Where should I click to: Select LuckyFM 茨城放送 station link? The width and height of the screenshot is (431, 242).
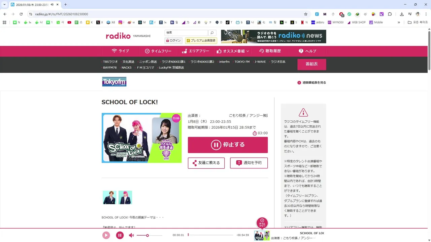tap(171, 68)
